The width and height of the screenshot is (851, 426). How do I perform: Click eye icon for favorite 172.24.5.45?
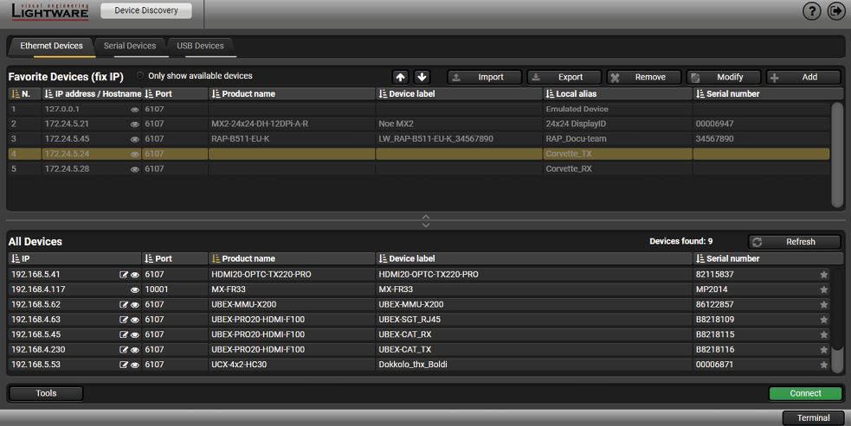coord(134,139)
